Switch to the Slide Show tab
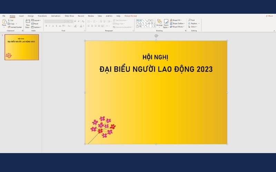 69,16
